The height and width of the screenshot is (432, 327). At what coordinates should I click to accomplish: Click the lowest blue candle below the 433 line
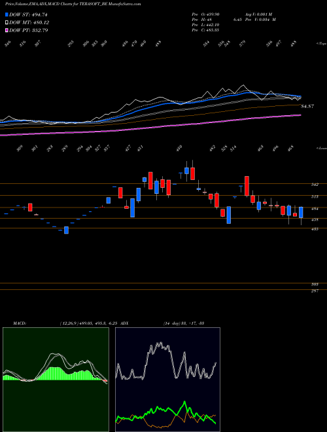pos(66,230)
